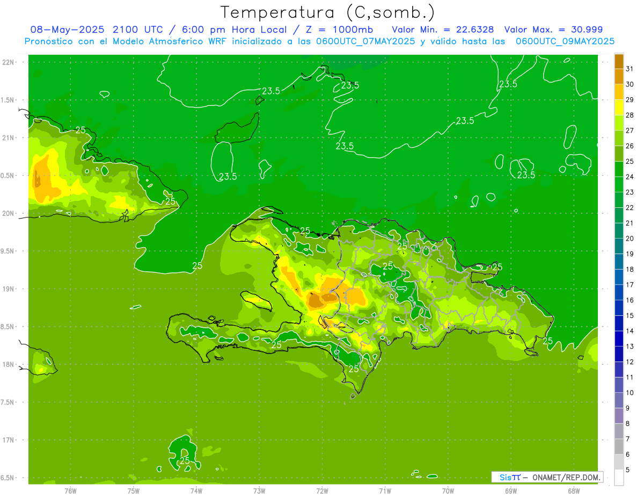The image size is (644, 498).
Task: Click the legend value "14"
Action: click(x=630, y=331)
